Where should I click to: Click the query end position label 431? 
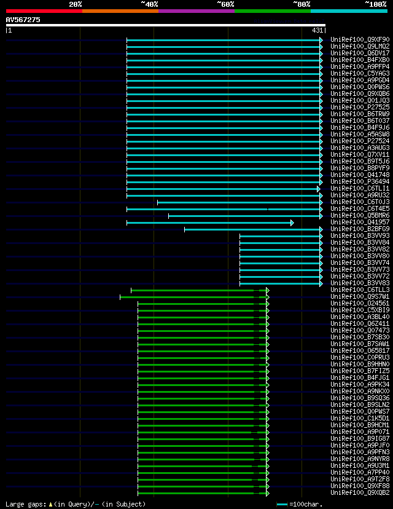[317, 30]
